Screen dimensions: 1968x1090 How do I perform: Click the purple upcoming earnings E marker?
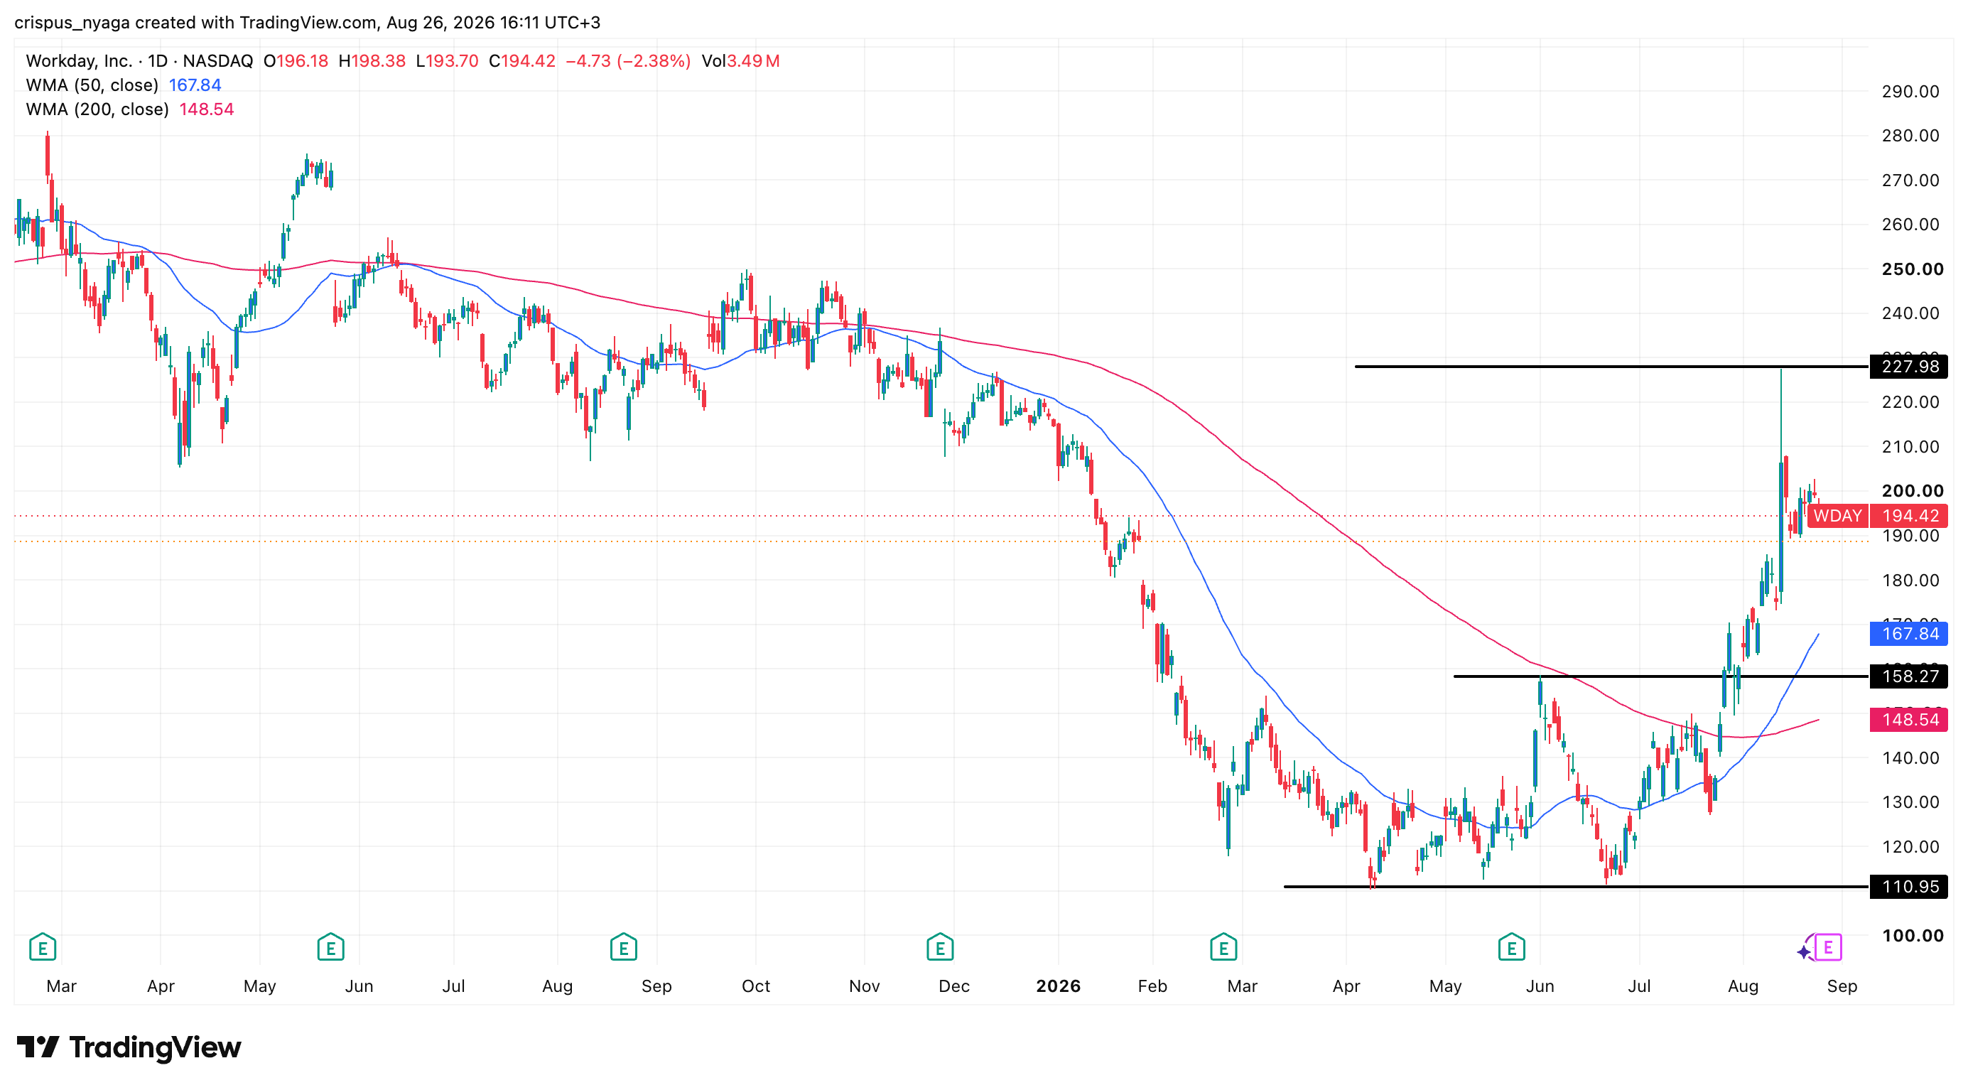[x=1828, y=948]
